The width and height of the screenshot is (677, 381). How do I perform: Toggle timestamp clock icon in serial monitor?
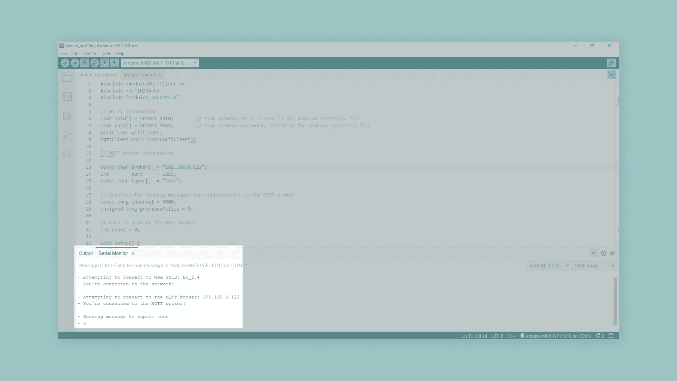603,253
